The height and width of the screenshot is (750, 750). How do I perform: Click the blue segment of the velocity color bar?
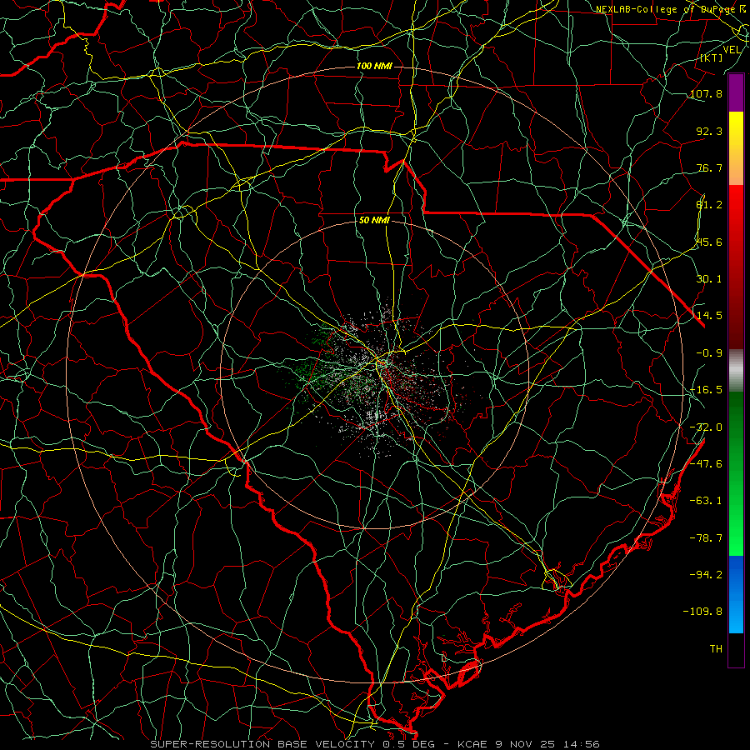tap(736, 594)
